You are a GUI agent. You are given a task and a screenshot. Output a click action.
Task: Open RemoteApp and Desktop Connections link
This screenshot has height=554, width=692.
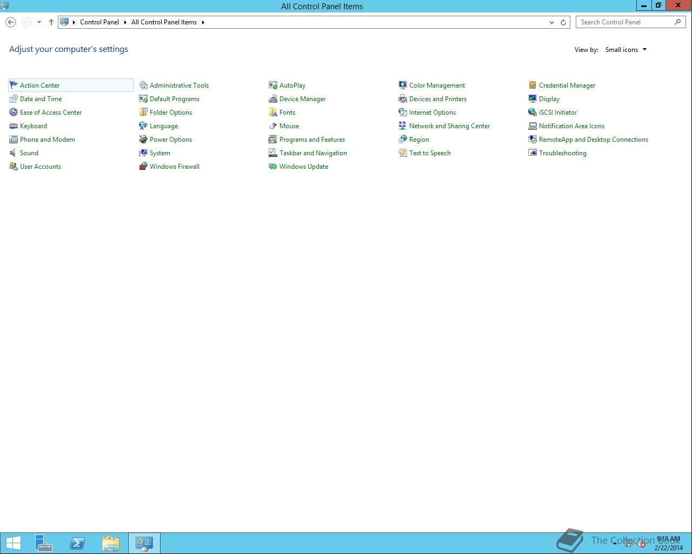click(594, 139)
